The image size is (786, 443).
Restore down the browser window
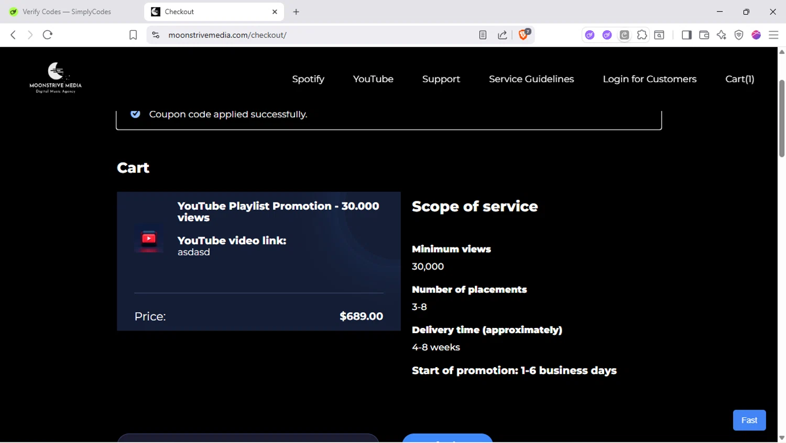(746, 12)
